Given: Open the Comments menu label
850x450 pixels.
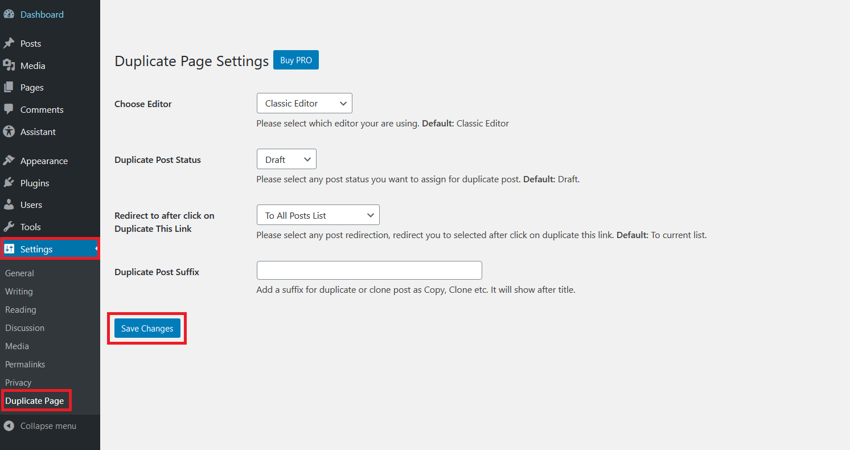Looking at the screenshot, I should coord(42,109).
